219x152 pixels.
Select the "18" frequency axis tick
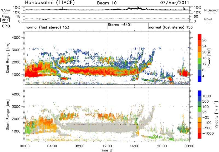(18, 16)
